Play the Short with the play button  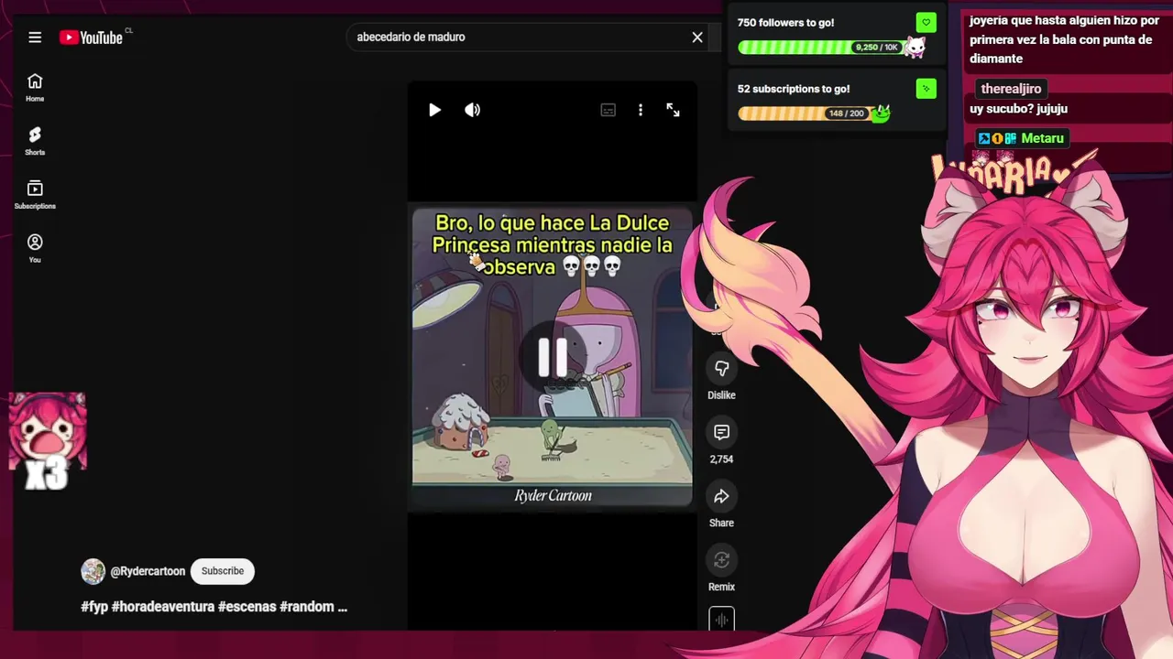tap(434, 110)
